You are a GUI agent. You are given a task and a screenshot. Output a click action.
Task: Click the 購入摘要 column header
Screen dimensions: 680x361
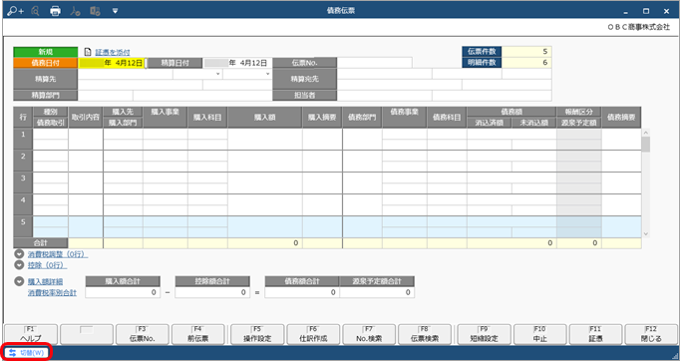click(x=322, y=117)
